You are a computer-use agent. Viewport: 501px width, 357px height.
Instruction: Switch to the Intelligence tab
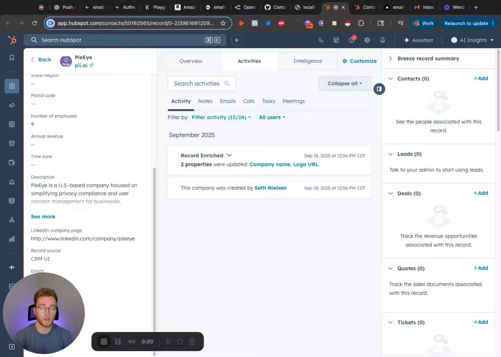(x=308, y=61)
